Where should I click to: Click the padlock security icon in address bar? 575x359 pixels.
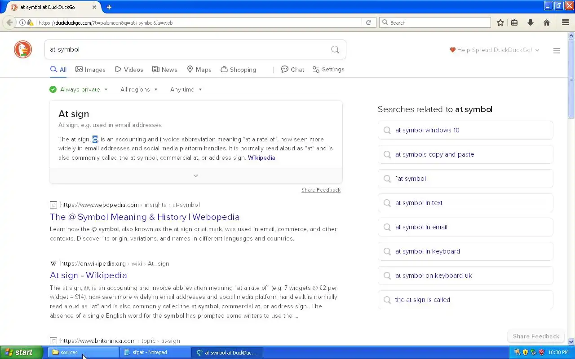click(x=30, y=22)
